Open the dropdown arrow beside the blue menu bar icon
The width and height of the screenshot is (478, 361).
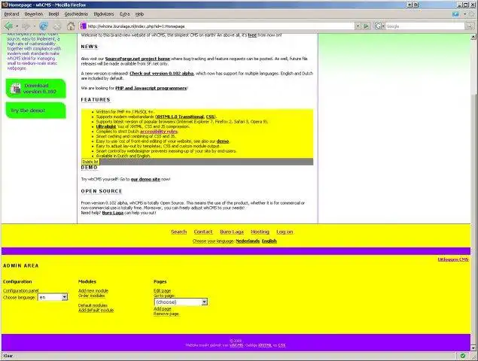tap(465, 14)
